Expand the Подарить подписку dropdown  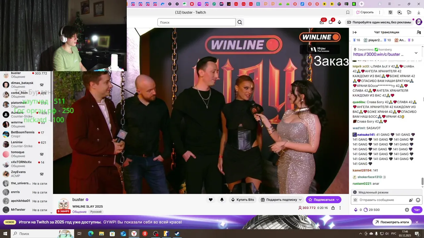click(x=281, y=200)
